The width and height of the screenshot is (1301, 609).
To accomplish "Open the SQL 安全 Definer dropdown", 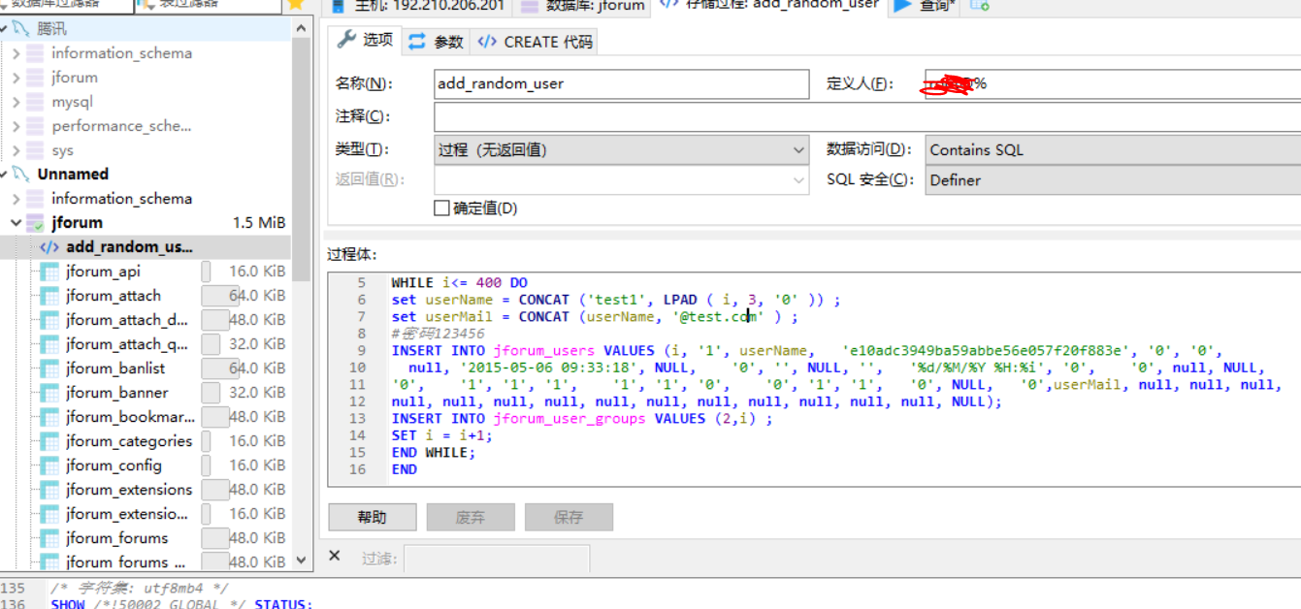I will point(1113,179).
